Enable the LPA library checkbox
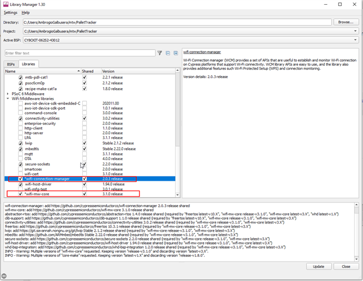This screenshot has width=363, height=281. click(21, 138)
